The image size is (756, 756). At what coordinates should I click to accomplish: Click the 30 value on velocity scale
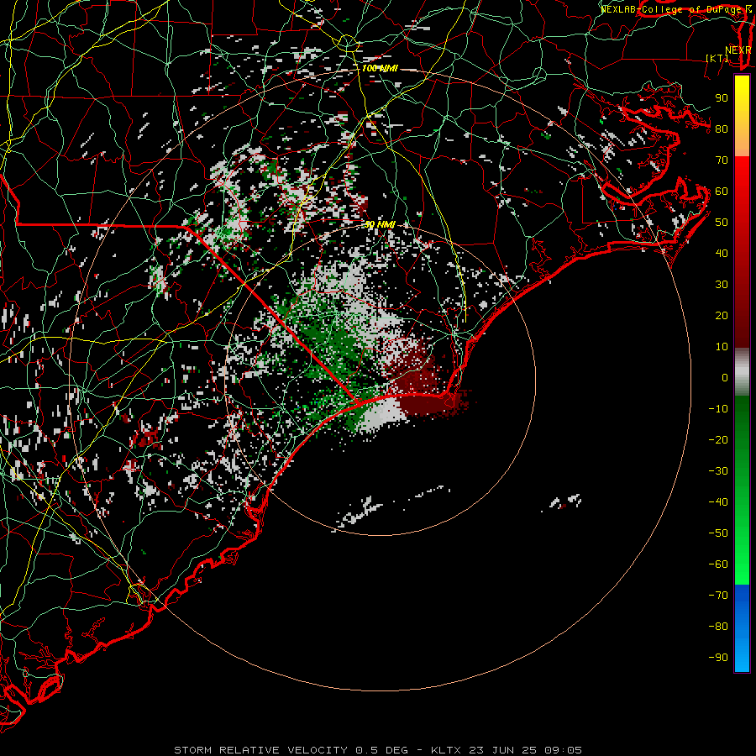tap(722, 285)
